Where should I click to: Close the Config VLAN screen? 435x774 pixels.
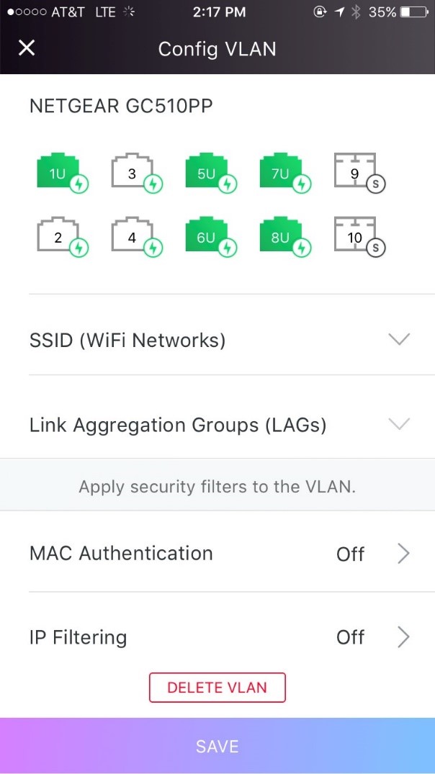click(26, 48)
